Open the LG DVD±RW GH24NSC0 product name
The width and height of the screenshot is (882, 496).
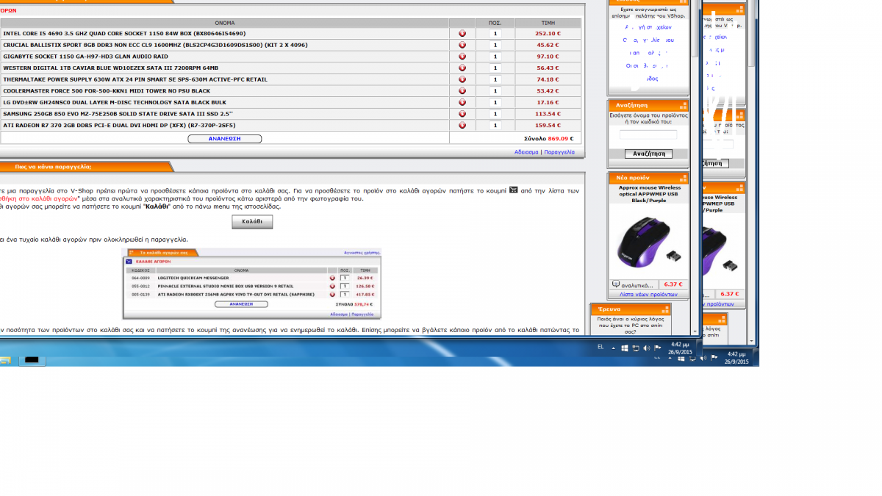click(x=115, y=102)
